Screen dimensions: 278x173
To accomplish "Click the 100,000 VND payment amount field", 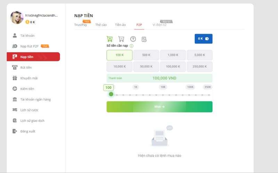I will [160, 78].
